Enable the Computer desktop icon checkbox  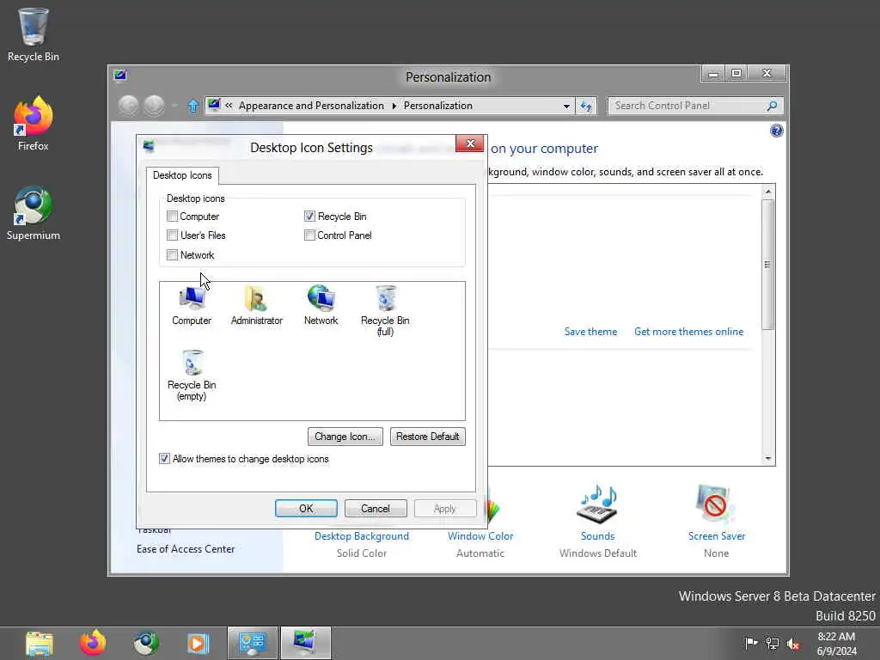172,216
